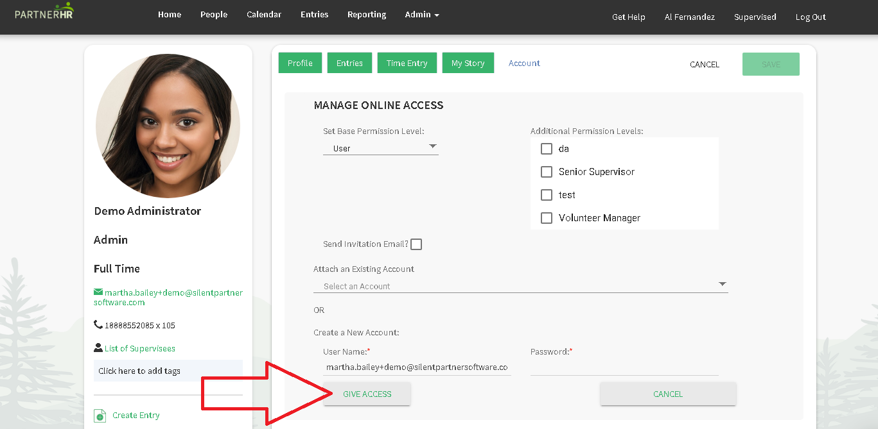Check the 'test' permission level box
This screenshot has width=878, height=429.
tap(547, 195)
